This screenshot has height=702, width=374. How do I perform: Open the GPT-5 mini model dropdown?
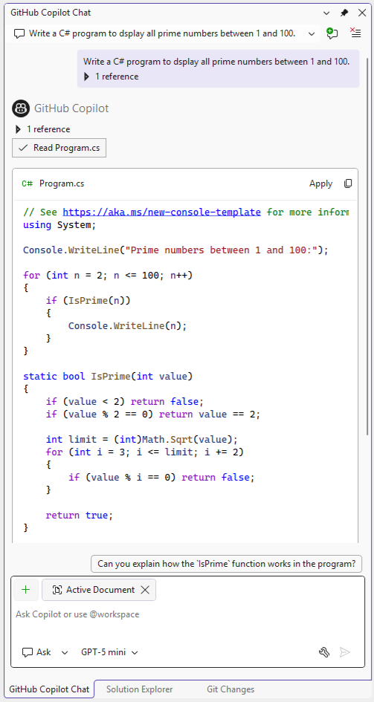[110, 652]
